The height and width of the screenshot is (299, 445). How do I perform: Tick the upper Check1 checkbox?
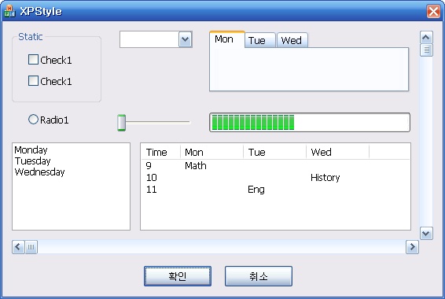[33, 60]
